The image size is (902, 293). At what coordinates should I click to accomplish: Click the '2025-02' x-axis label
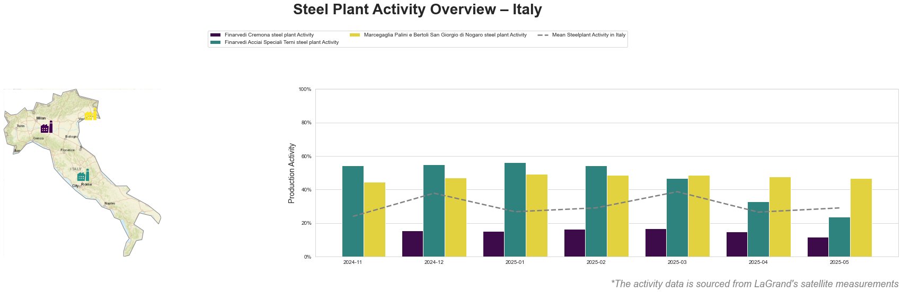pyautogui.click(x=596, y=262)
